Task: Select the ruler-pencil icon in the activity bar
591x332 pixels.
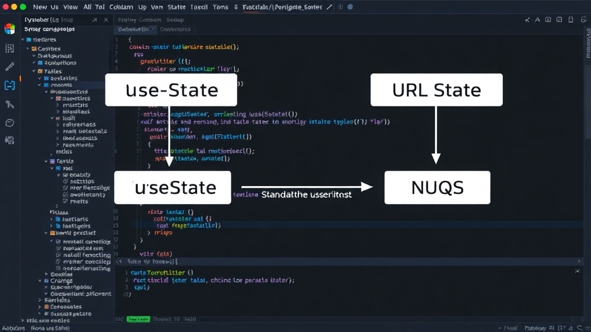Action: [x=10, y=67]
